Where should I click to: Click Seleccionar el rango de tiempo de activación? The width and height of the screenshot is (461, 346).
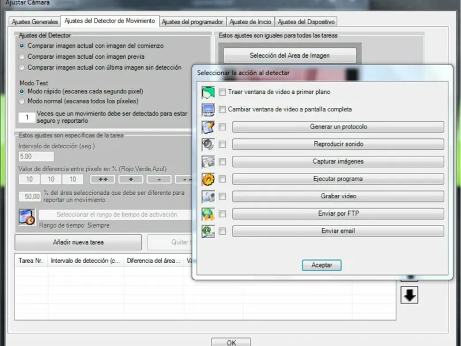[x=116, y=215]
